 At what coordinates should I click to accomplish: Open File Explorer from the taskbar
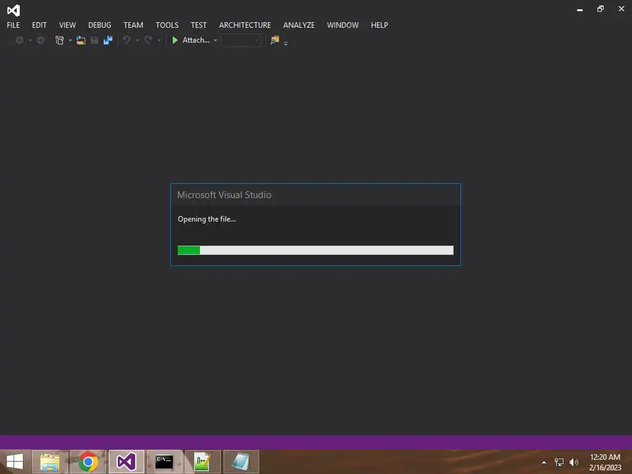click(49, 462)
